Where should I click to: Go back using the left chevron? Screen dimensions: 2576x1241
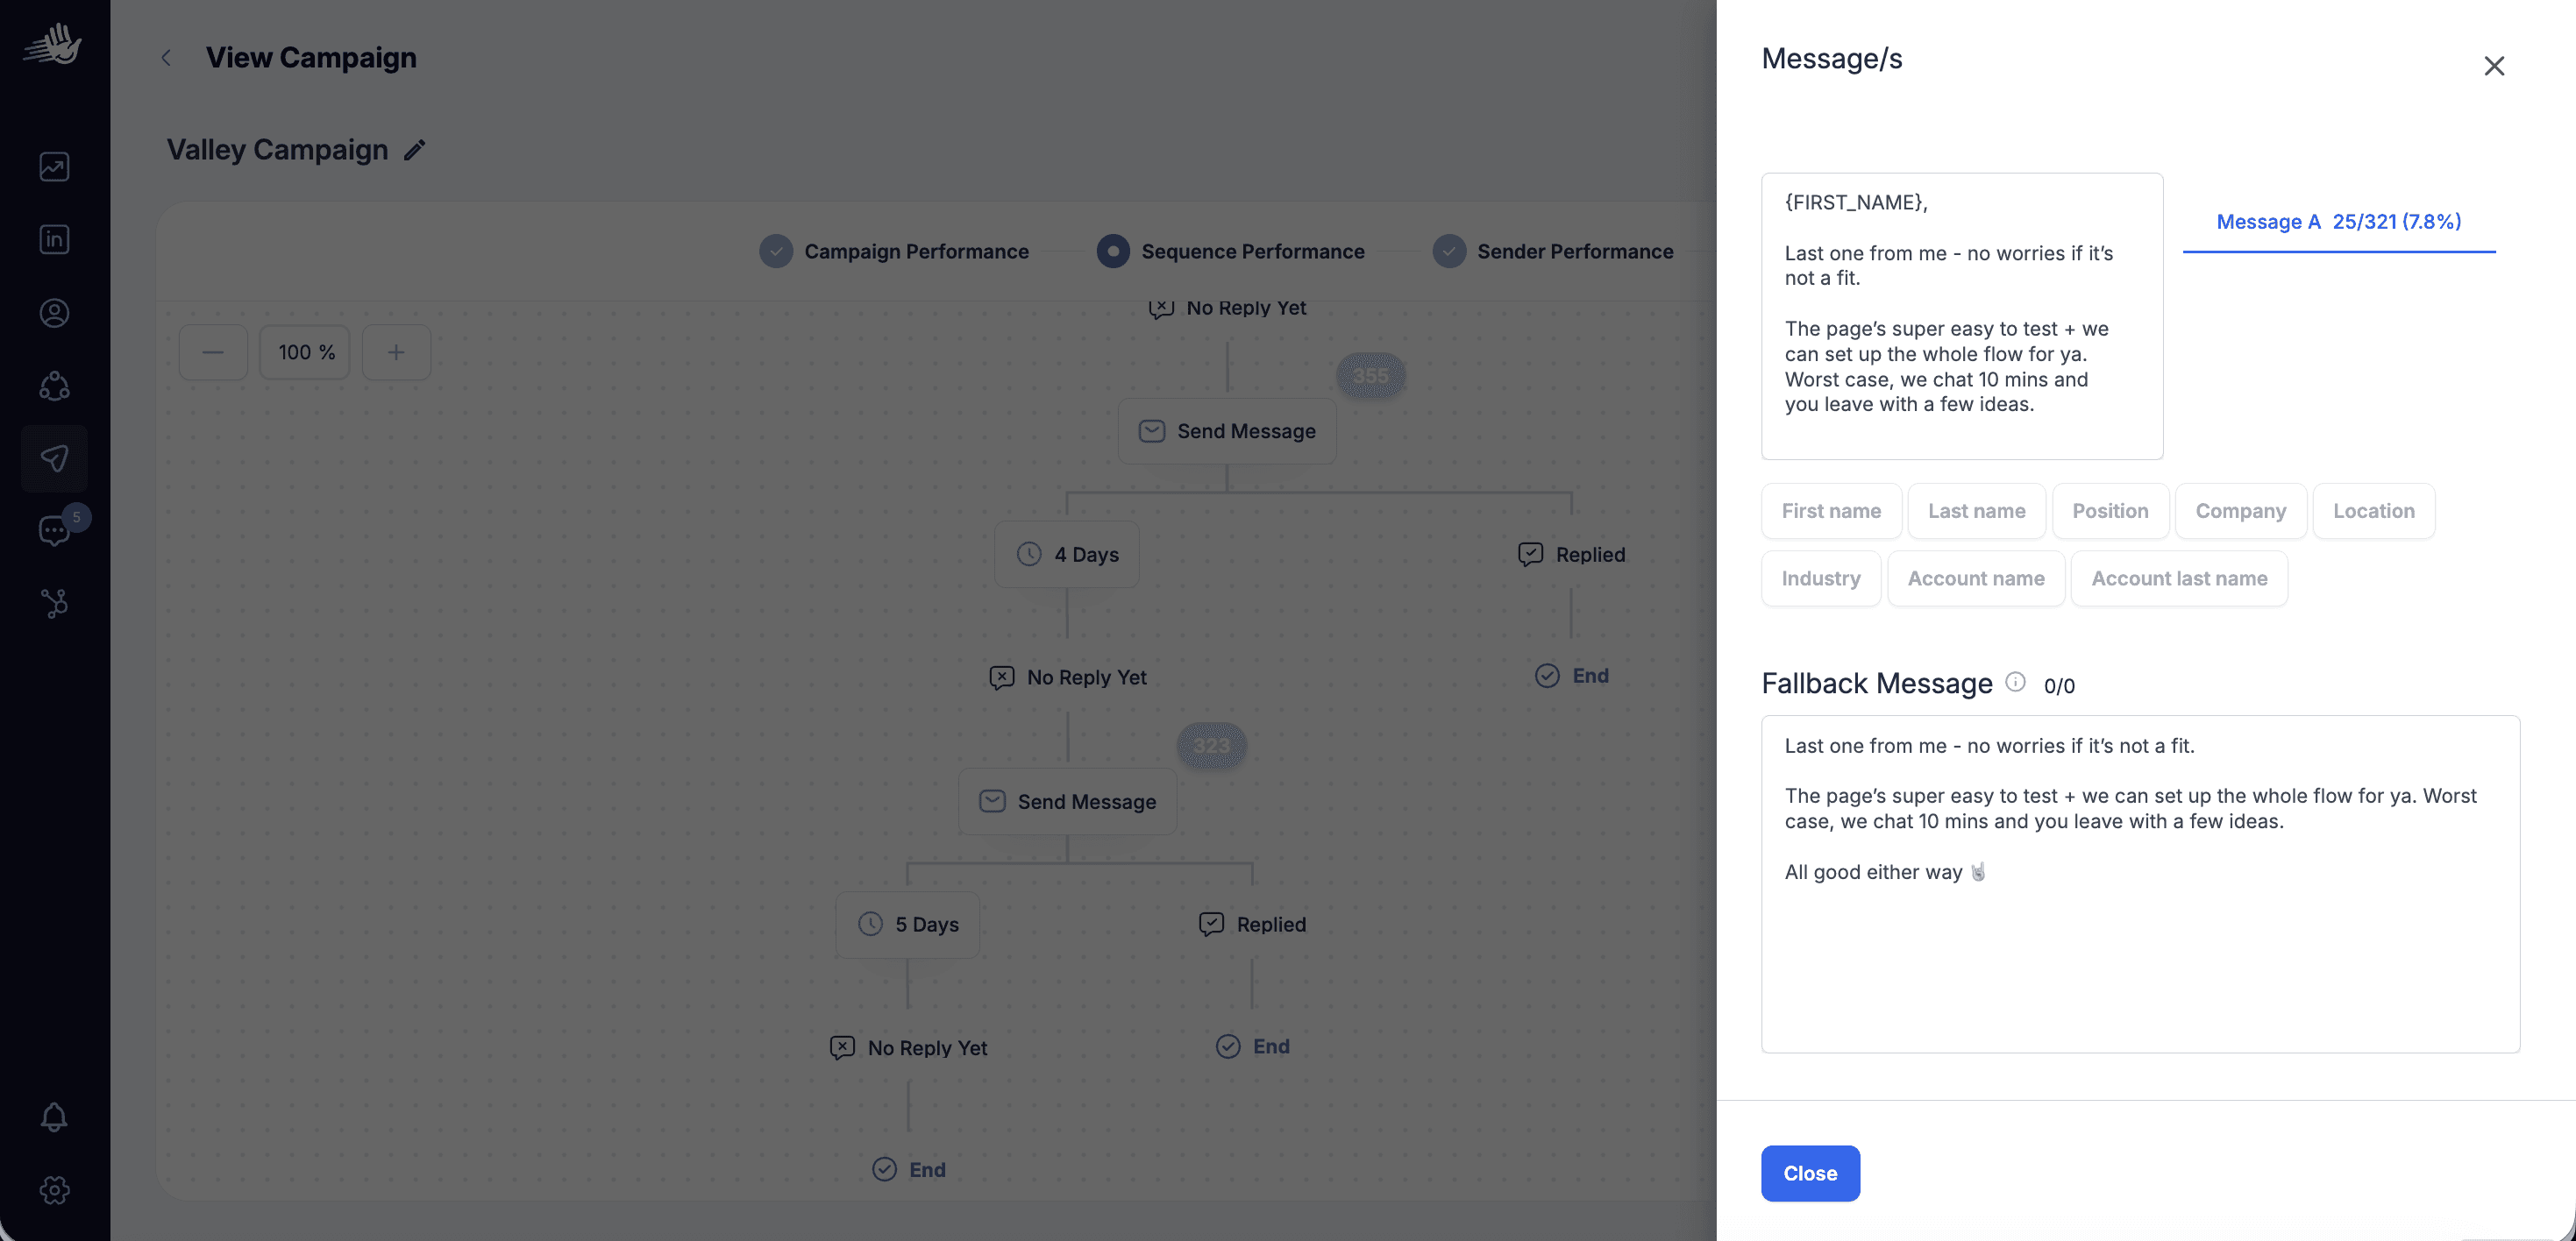coord(166,58)
